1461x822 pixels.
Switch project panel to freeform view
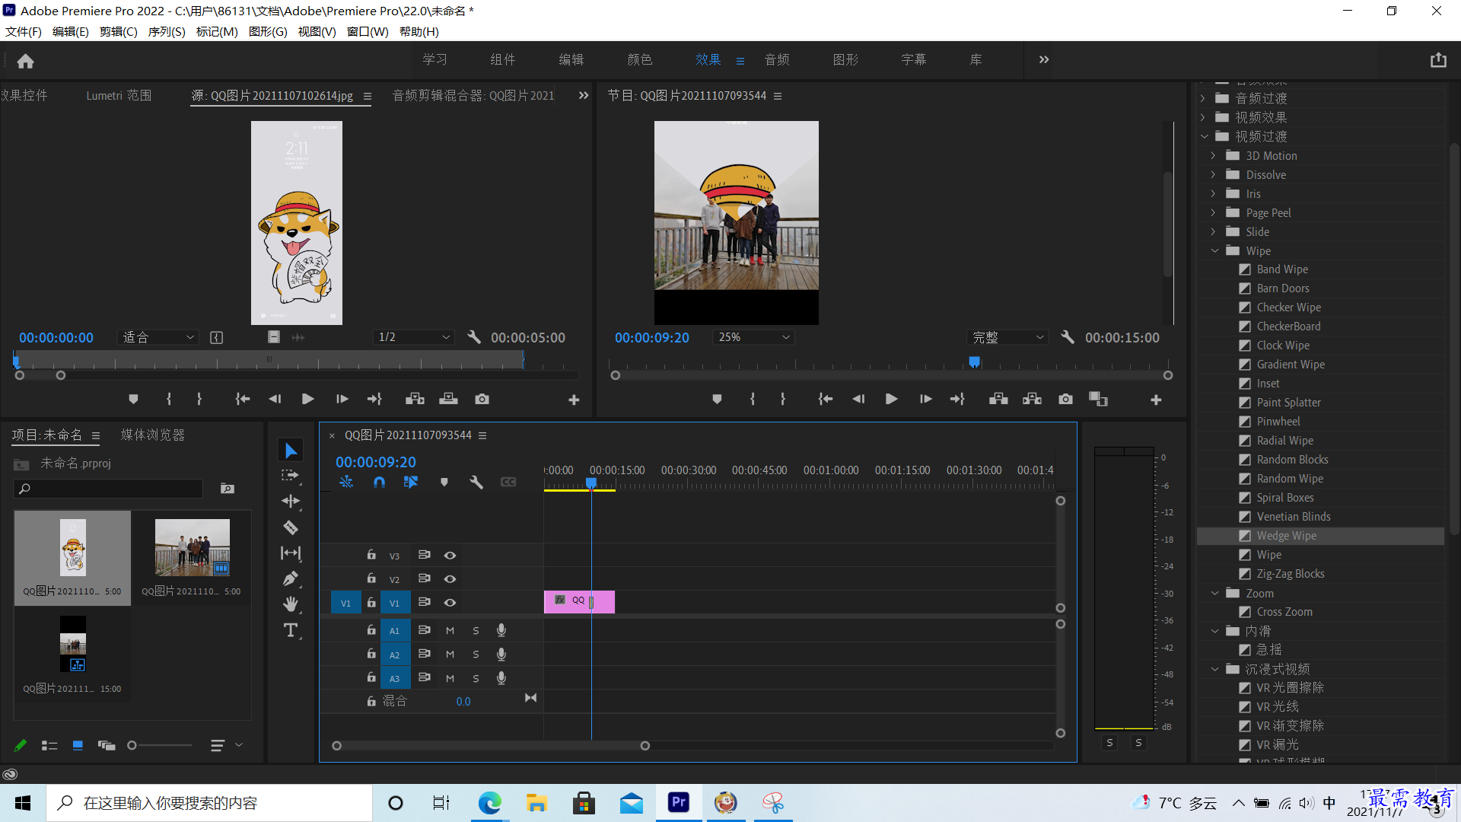tap(107, 746)
